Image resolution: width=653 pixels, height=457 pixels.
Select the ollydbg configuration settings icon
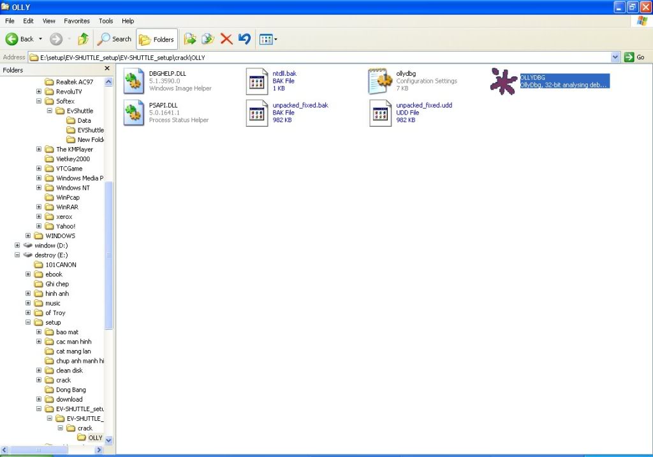pyautogui.click(x=380, y=81)
